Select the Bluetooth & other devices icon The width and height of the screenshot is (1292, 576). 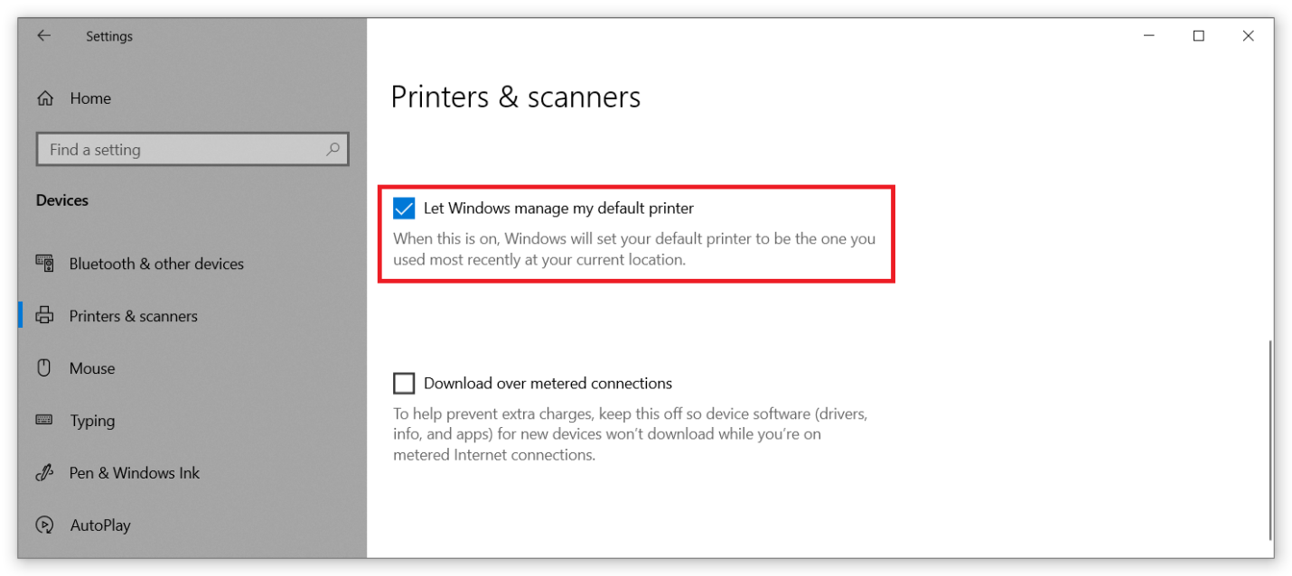click(x=44, y=263)
